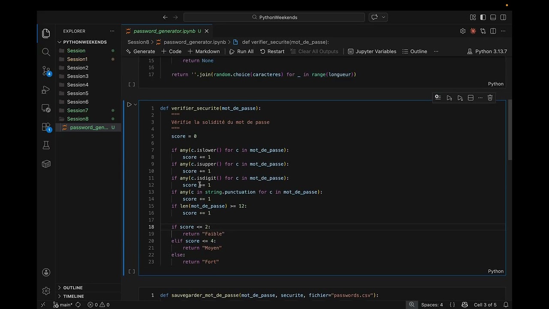Click the PythonWeekends command center search
The width and height of the screenshot is (549, 309).
tap(274, 17)
